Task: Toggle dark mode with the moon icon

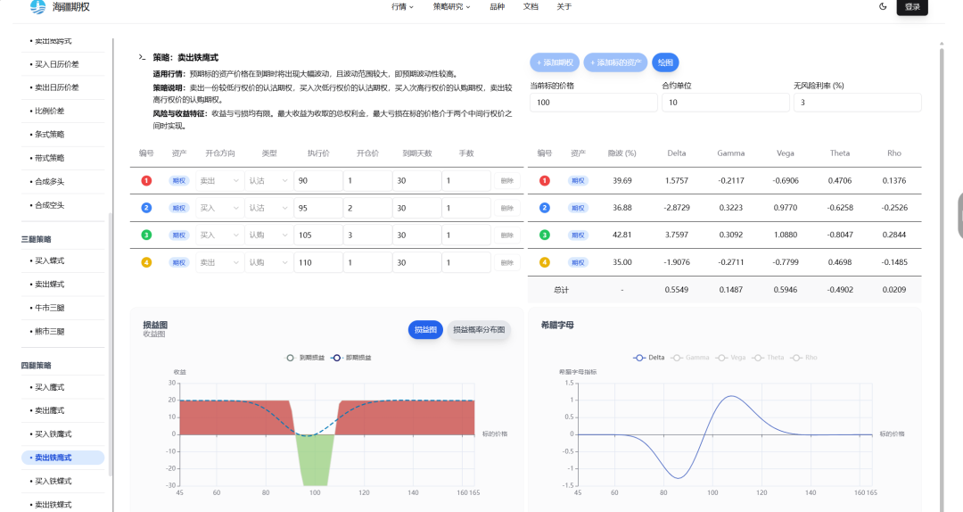Action: [x=883, y=6]
